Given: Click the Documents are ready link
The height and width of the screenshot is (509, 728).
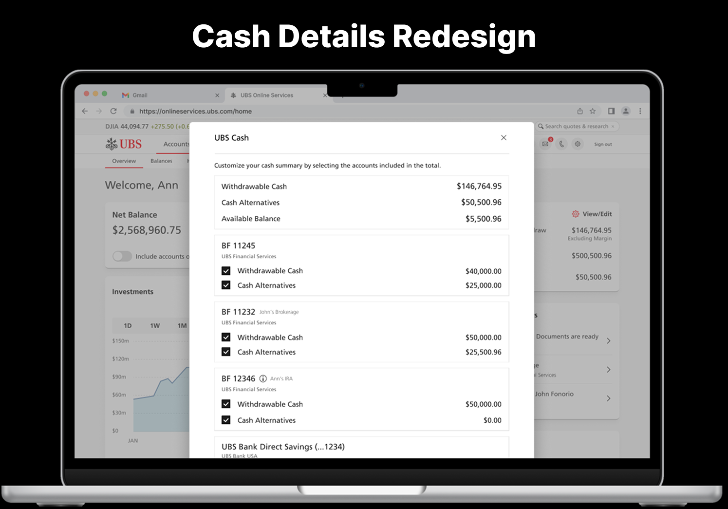Looking at the screenshot, I should pos(567,337).
